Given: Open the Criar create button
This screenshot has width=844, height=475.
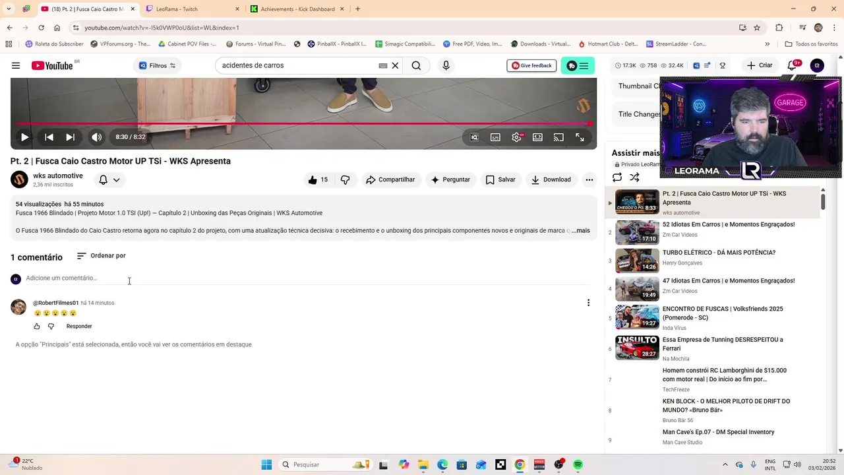Looking at the screenshot, I should pyautogui.click(x=759, y=65).
